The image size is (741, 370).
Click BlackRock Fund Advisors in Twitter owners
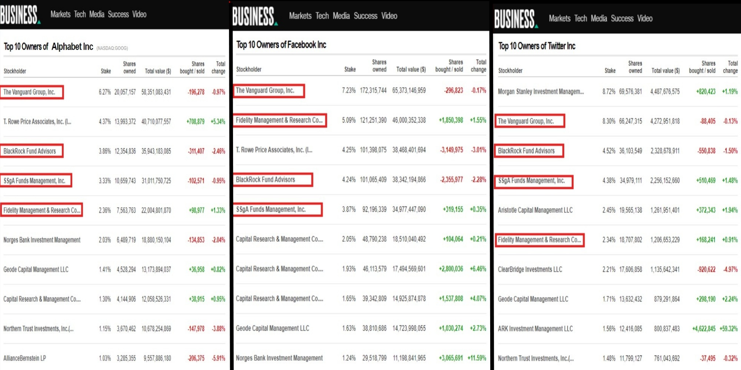[x=526, y=151]
